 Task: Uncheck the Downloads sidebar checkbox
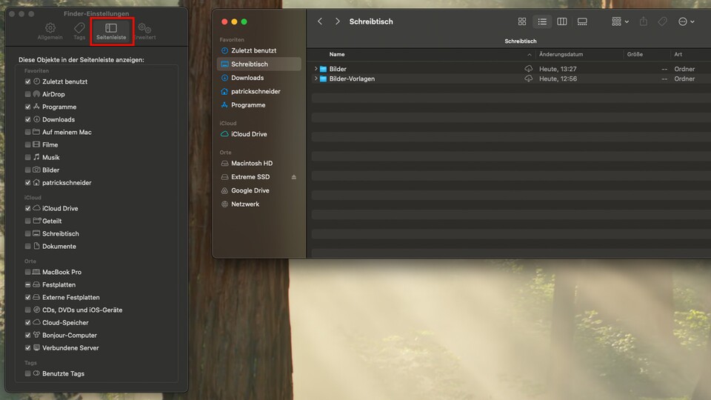coord(28,119)
